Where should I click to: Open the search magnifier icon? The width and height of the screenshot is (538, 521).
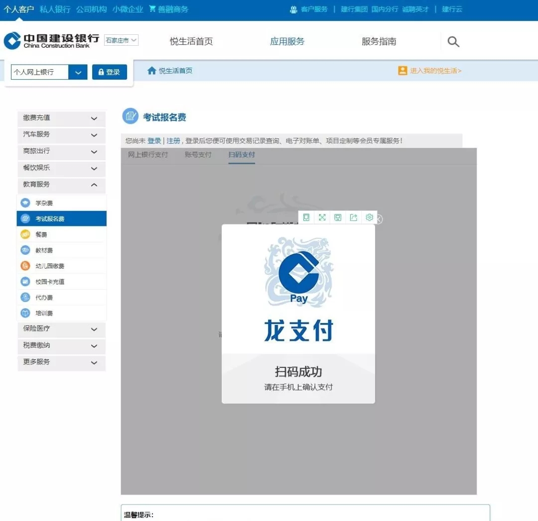coord(453,41)
